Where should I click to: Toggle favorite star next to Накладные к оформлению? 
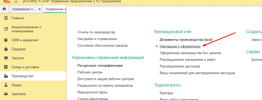pyautogui.click(x=157, y=46)
